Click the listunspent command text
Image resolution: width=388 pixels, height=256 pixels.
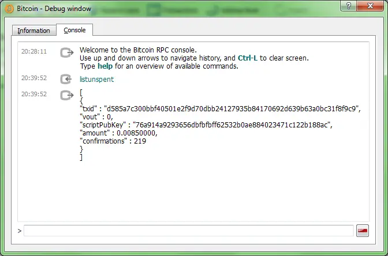tap(97, 80)
